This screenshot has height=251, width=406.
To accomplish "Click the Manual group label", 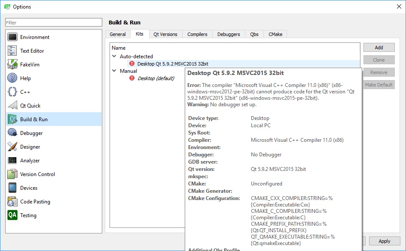I will point(128,71).
